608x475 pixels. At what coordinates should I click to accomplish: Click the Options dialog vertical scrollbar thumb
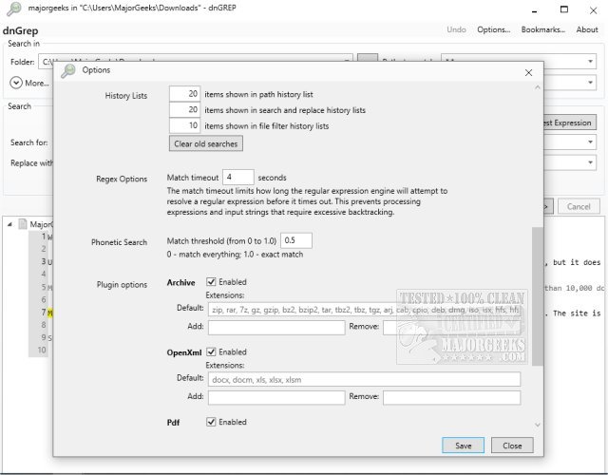[538, 296]
